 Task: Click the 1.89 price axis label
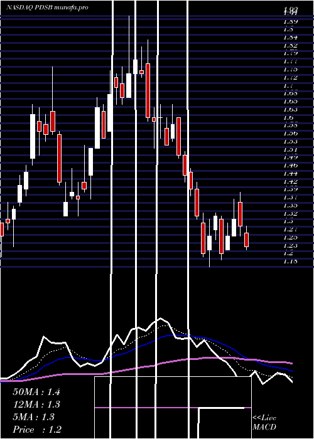pyautogui.click(x=290, y=21)
